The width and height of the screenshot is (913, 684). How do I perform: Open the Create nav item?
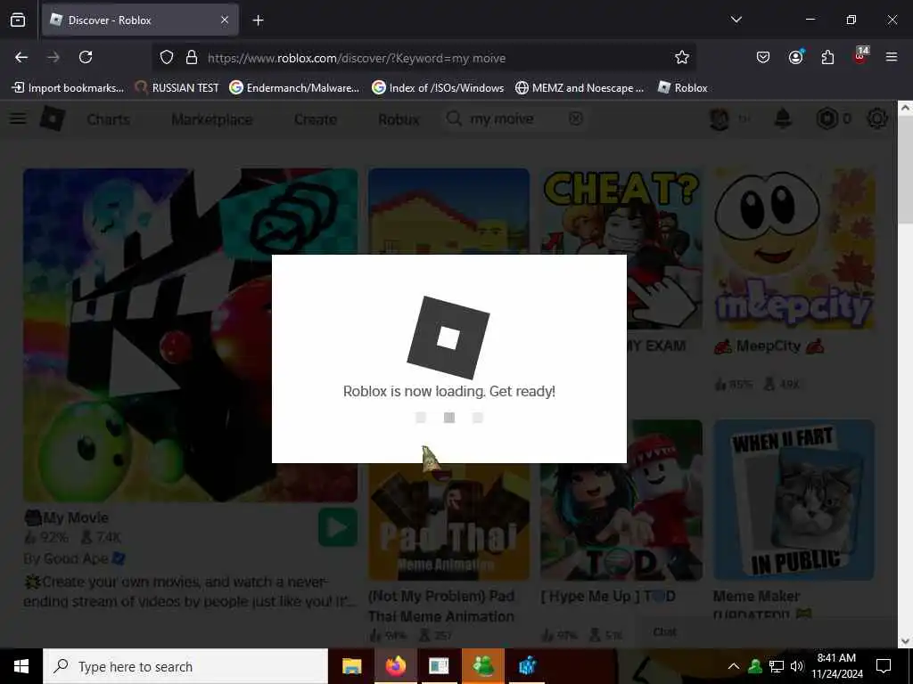pyautogui.click(x=315, y=119)
